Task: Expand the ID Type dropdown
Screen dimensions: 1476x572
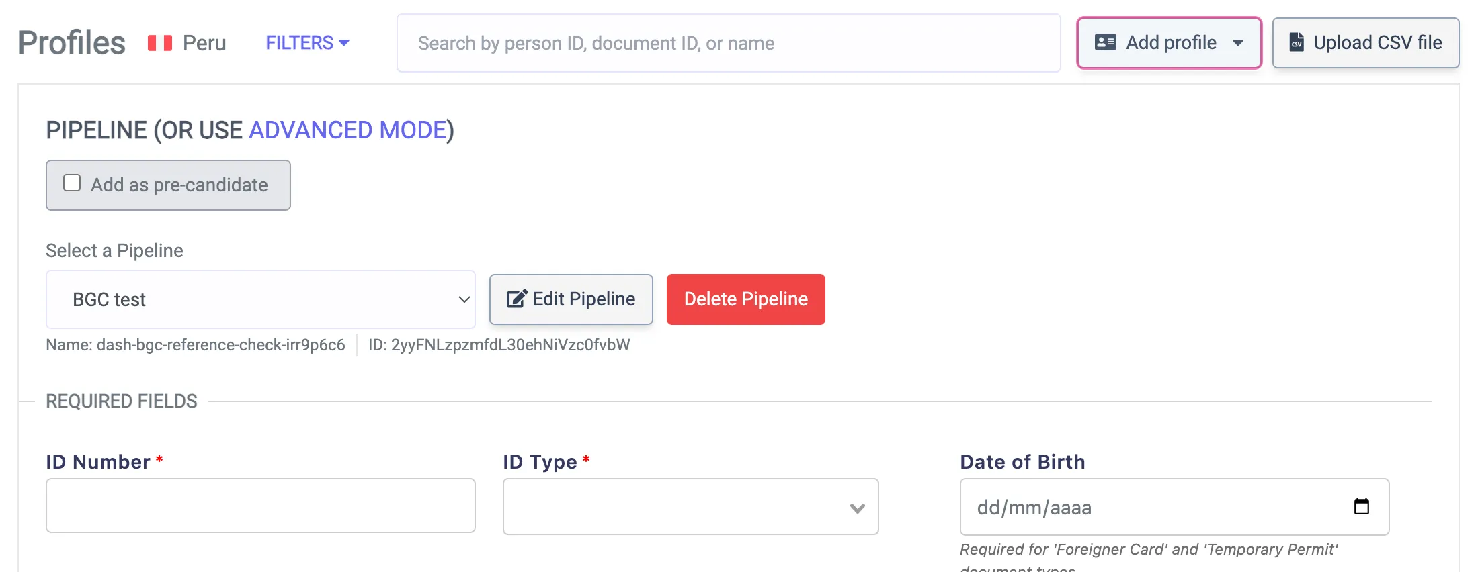Action: [690, 507]
